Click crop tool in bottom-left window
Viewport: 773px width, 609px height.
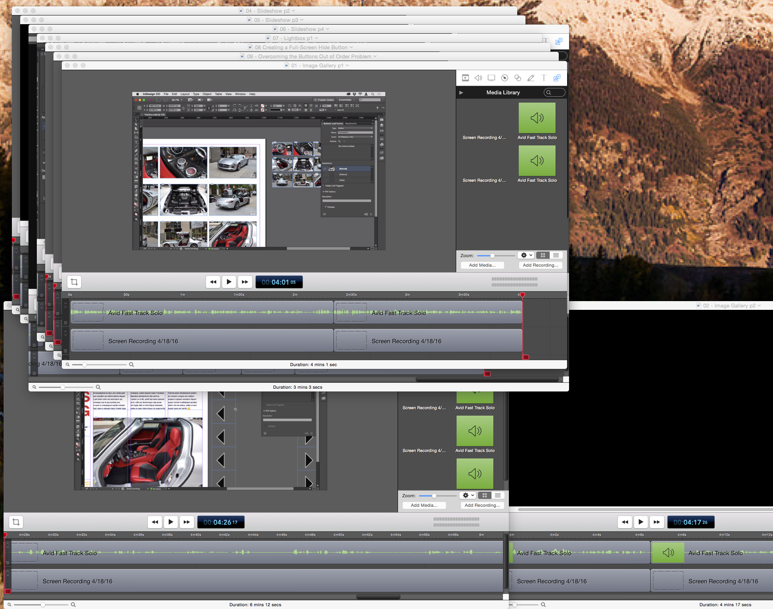[x=16, y=522]
